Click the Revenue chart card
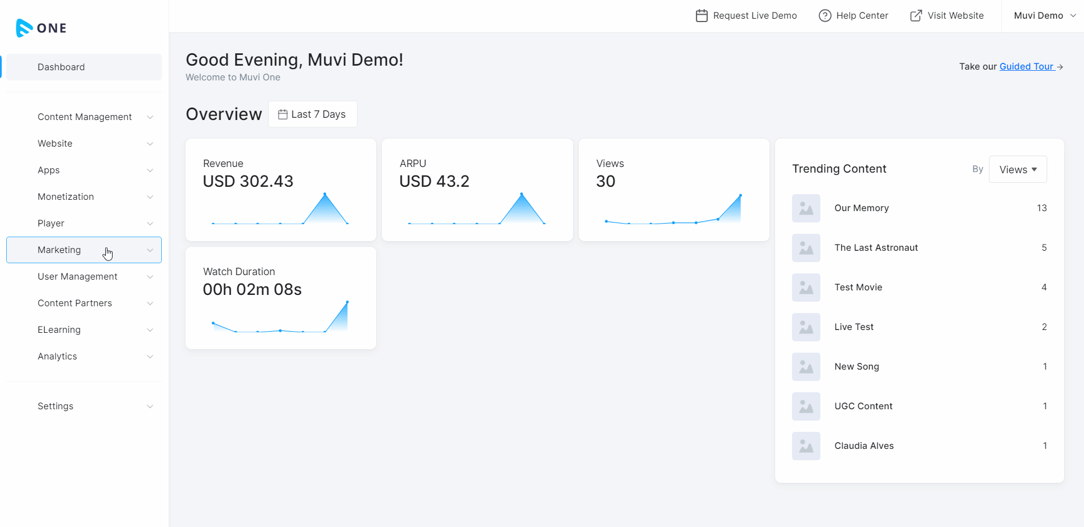 point(281,190)
